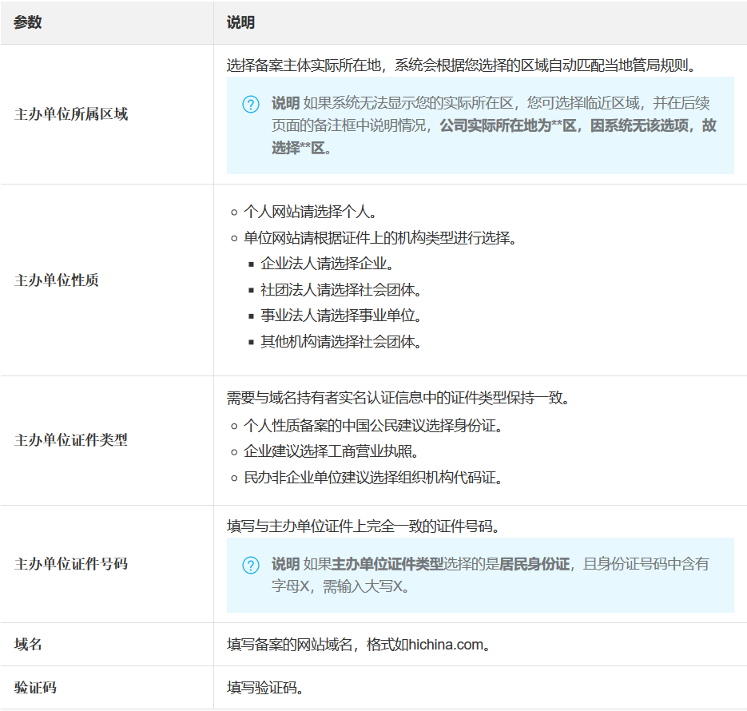Click the 企业建议选择工商营业执照 bullet item
Viewport: 747px width, 711px height.
331,451
